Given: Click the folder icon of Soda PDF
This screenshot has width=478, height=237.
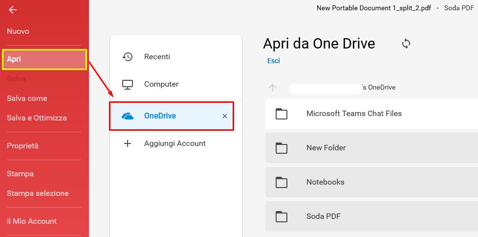Looking at the screenshot, I should 282,216.
